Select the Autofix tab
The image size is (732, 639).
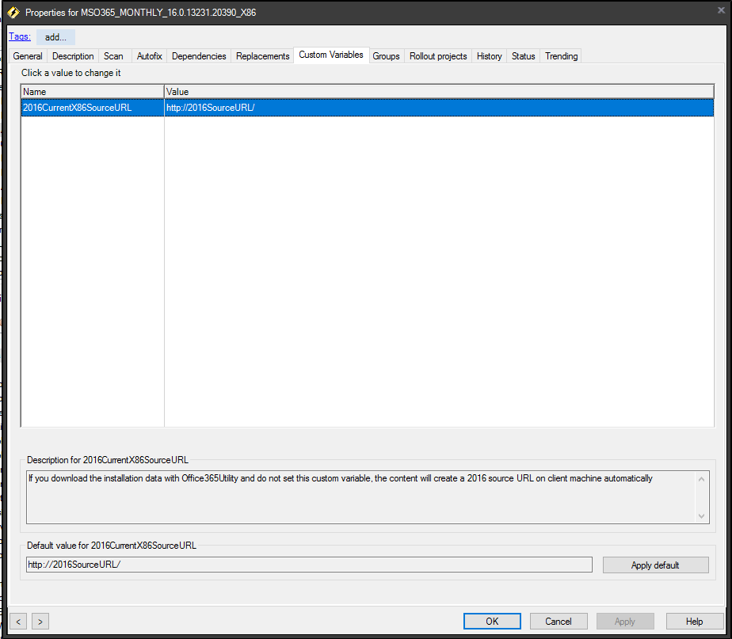[x=149, y=56]
